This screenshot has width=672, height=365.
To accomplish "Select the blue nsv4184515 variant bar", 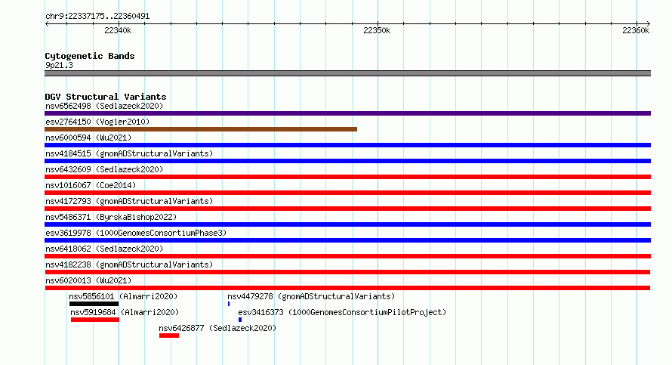I will (x=347, y=161).
